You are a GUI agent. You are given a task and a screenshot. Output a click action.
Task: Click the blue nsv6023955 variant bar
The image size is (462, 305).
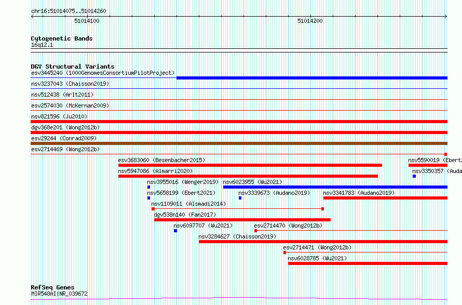pos(335,187)
